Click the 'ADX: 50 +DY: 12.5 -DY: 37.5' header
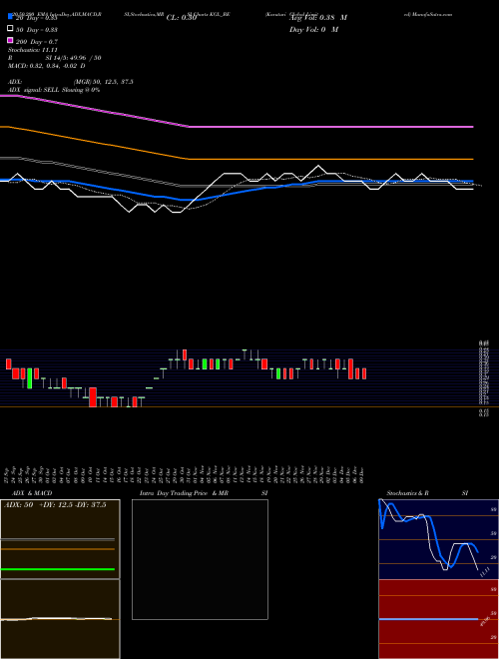 click(55, 505)
